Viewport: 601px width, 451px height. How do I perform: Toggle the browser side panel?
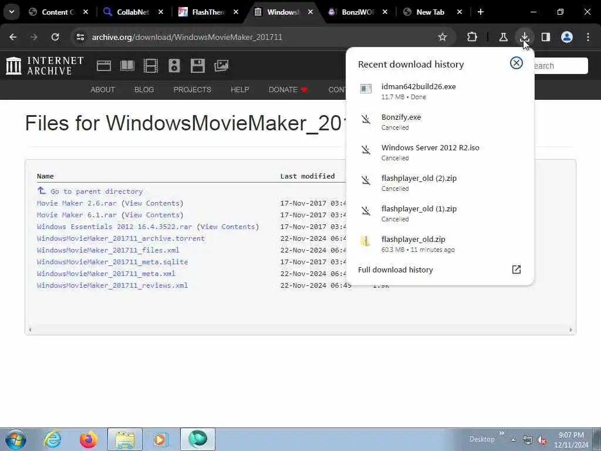coord(546,37)
